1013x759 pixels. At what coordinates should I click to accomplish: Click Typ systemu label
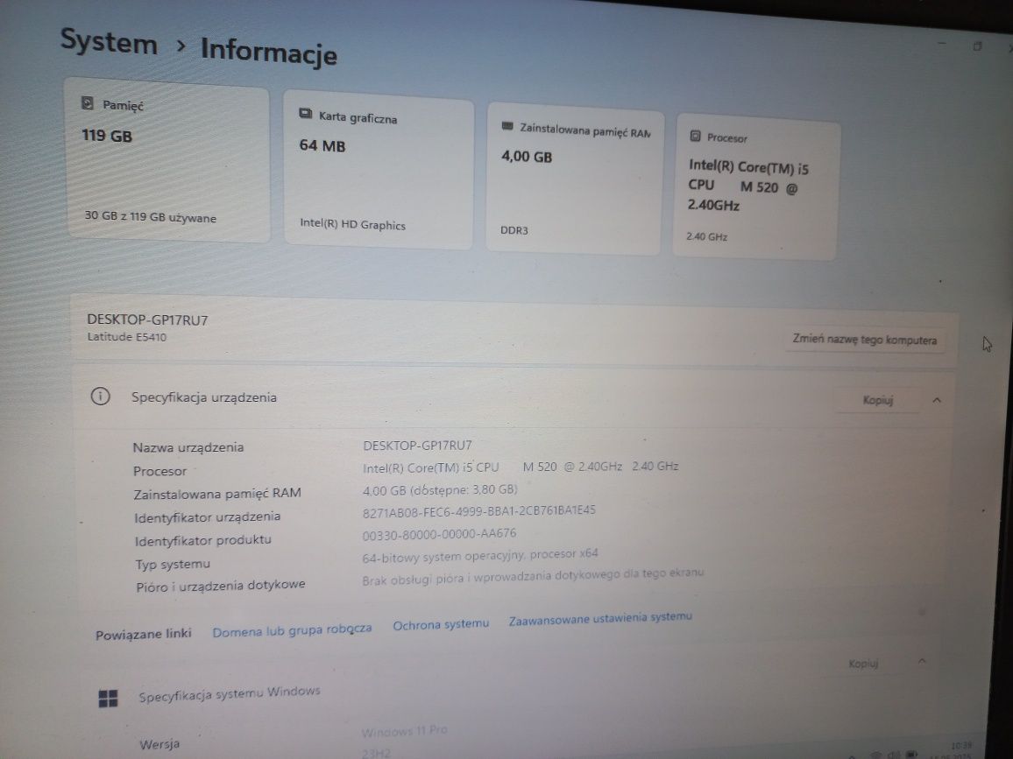173,564
